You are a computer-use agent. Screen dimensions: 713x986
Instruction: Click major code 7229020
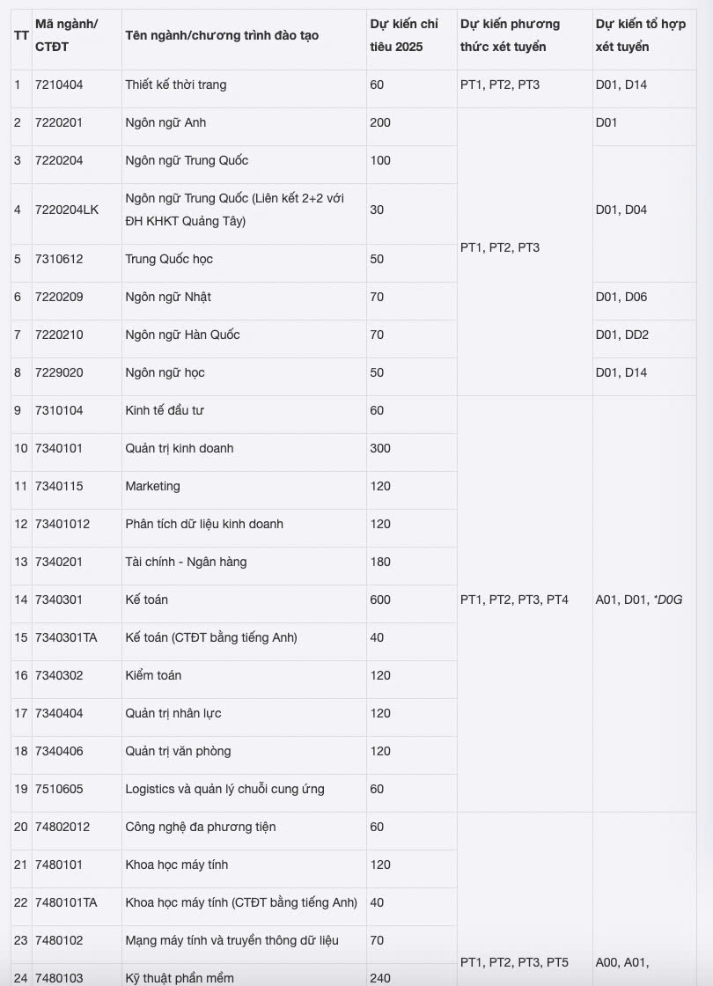tap(59, 372)
